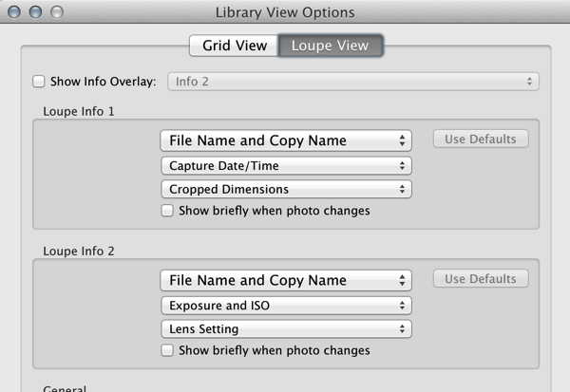Close the Library View Options window

click(17, 12)
